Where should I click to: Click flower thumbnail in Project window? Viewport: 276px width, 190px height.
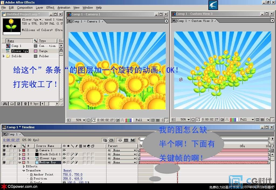[12, 27]
